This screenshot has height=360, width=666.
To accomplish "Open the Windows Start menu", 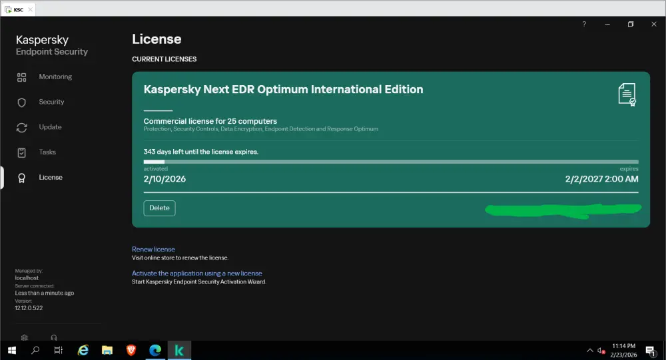I will [12, 350].
